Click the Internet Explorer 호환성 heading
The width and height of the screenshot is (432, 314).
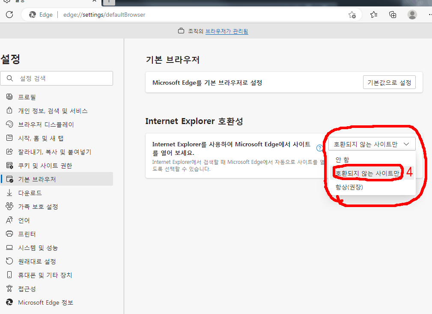click(194, 121)
